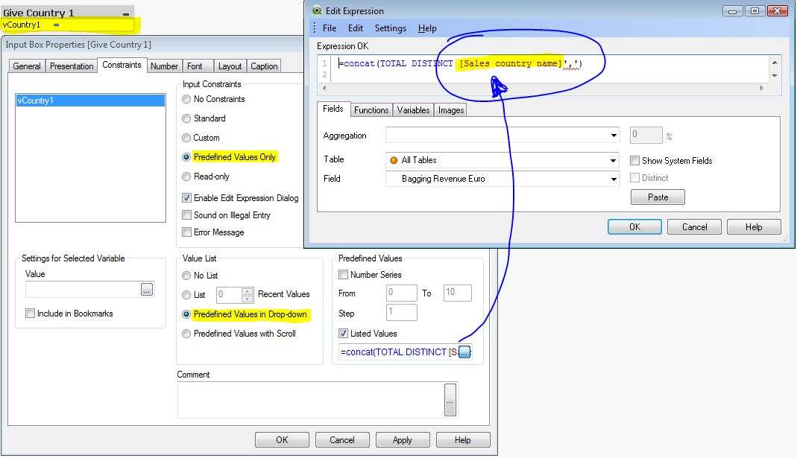Click Paste button in Edit Expression
The height and width of the screenshot is (458, 797).
coord(658,197)
